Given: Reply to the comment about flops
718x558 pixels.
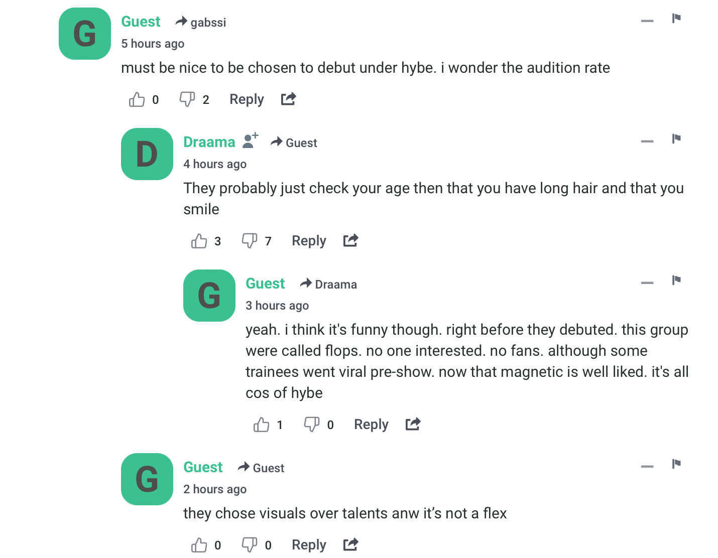Looking at the screenshot, I should [371, 425].
